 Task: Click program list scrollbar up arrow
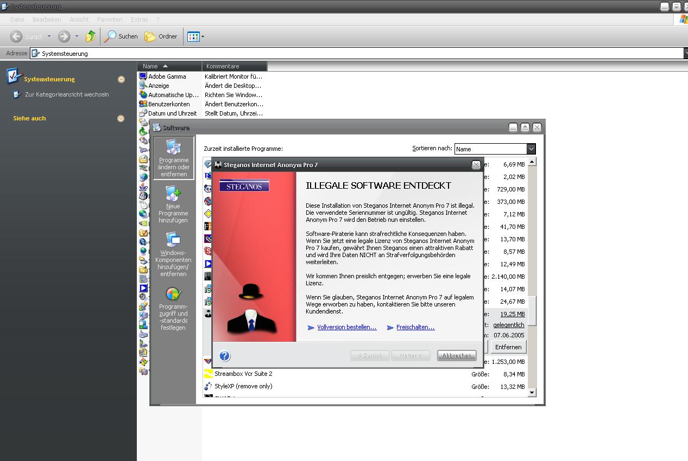(x=532, y=162)
